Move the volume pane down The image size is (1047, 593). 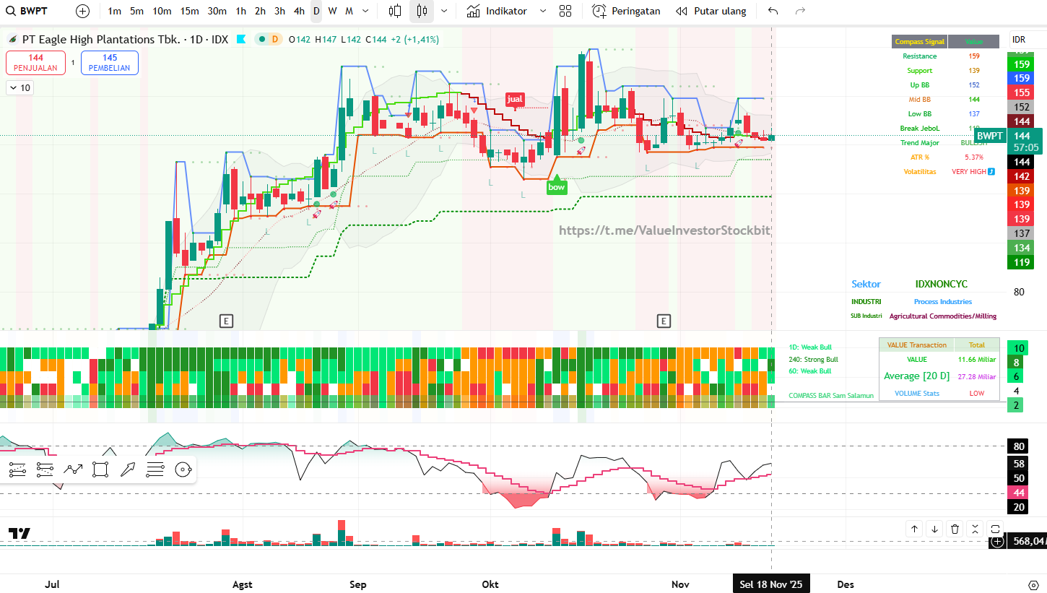[934, 529]
